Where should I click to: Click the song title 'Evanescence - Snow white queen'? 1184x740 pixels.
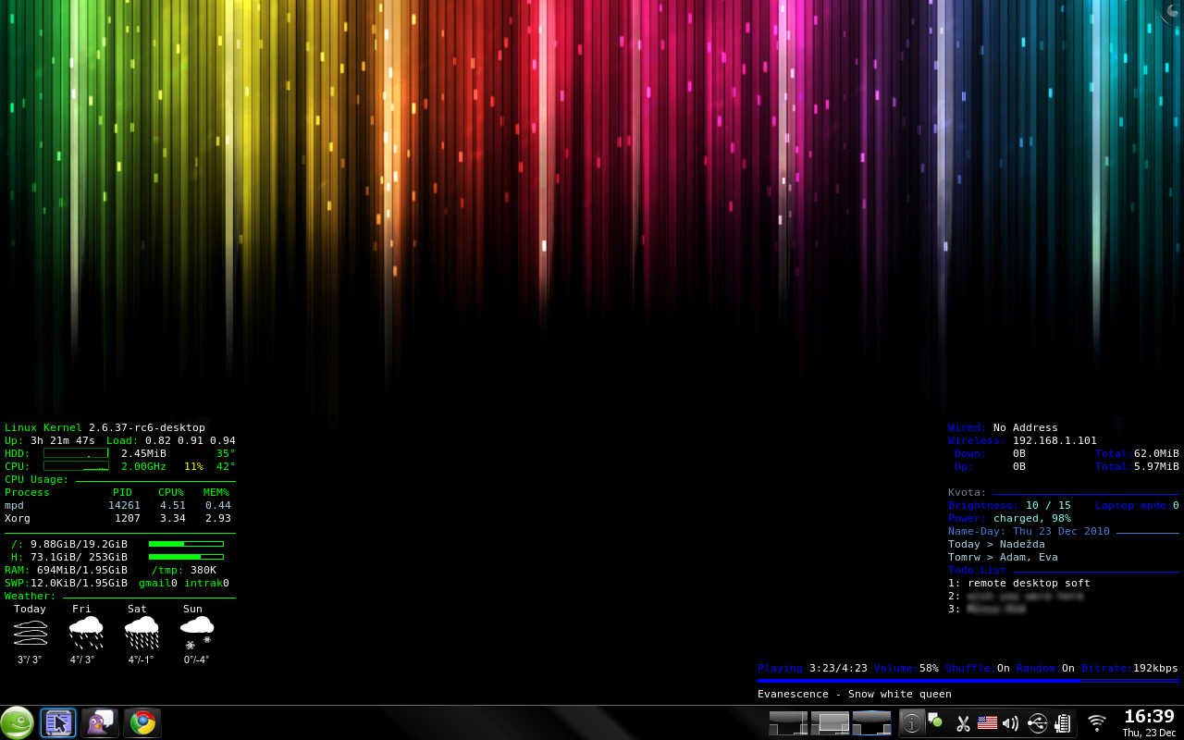point(855,694)
